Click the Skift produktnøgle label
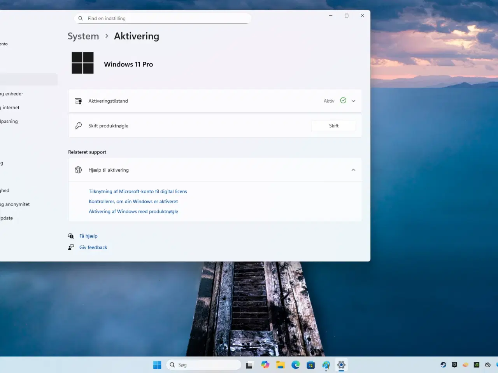498x373 pixels. coord(108,126)
